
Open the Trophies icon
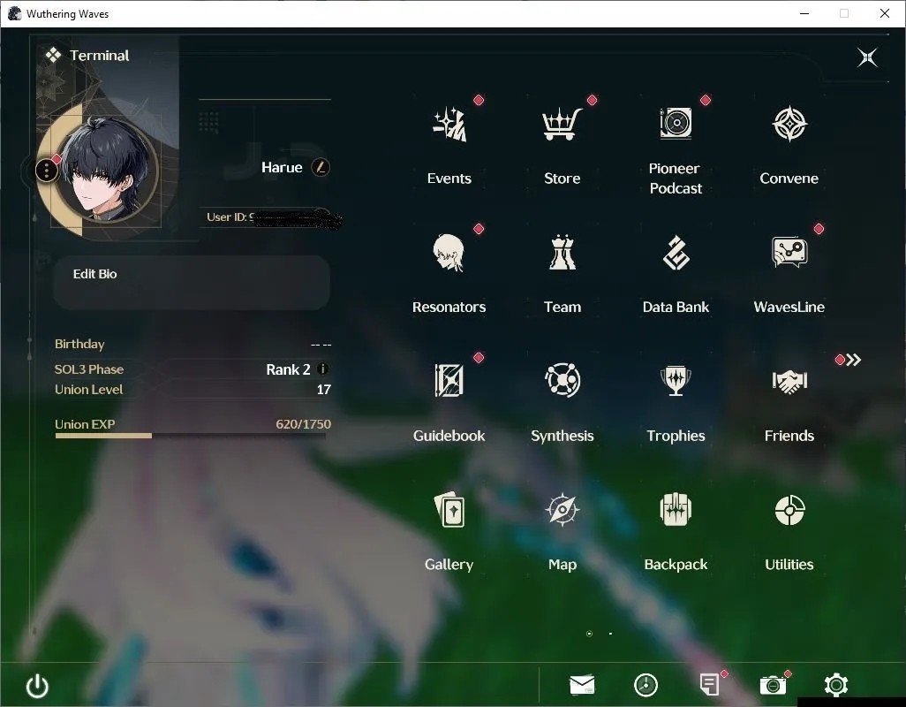point(676,380)
